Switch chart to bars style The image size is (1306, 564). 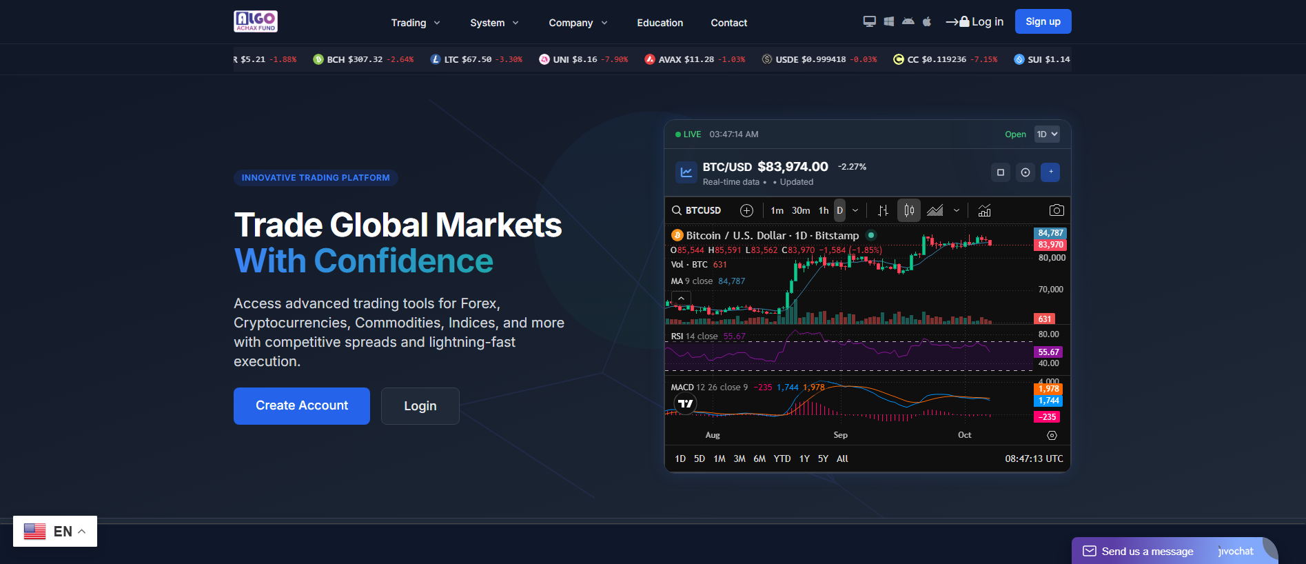pos(883,210)
